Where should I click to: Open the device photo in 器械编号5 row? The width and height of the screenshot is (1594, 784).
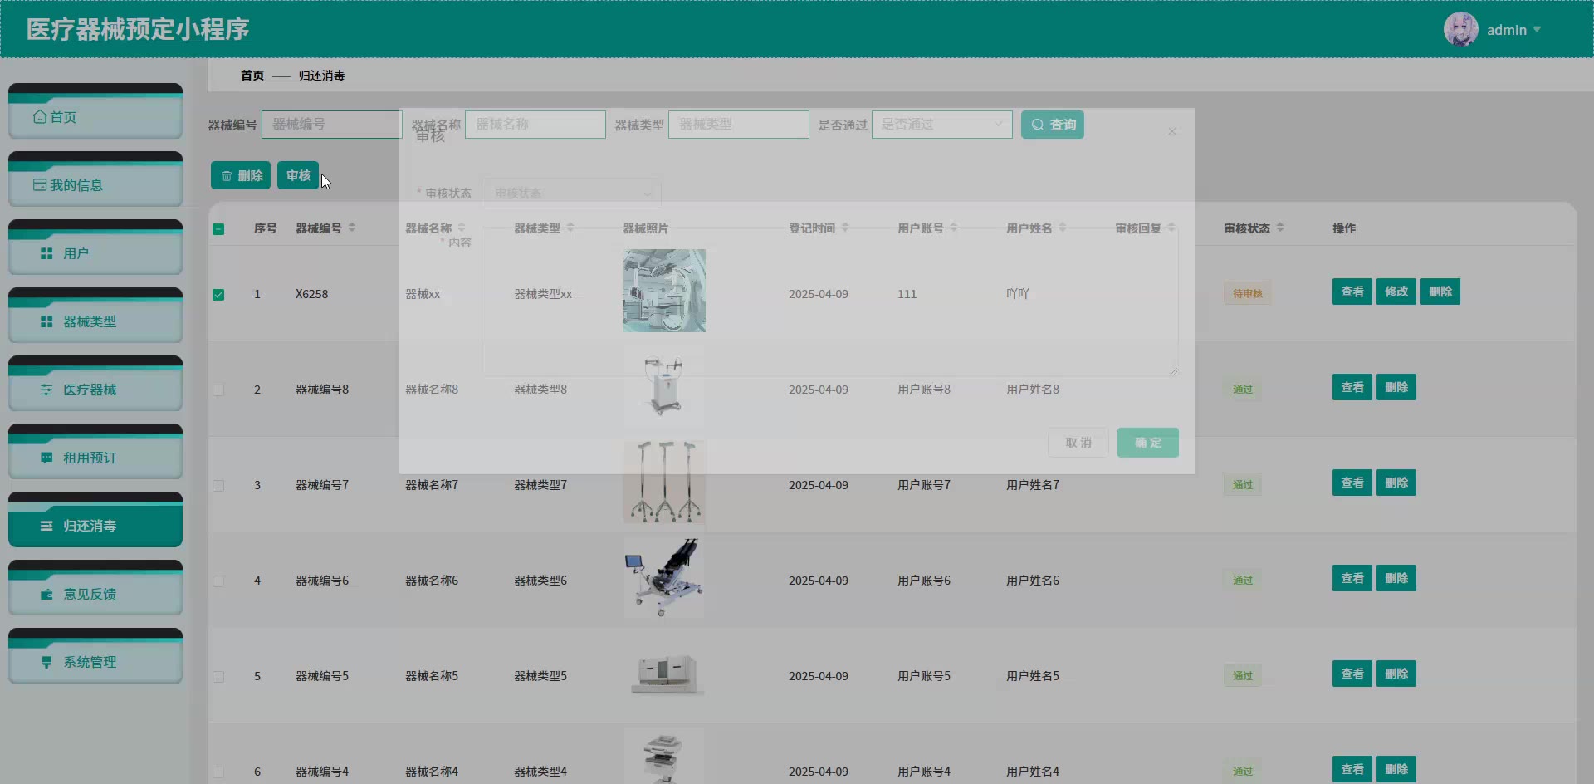click(x=664, y=673)
